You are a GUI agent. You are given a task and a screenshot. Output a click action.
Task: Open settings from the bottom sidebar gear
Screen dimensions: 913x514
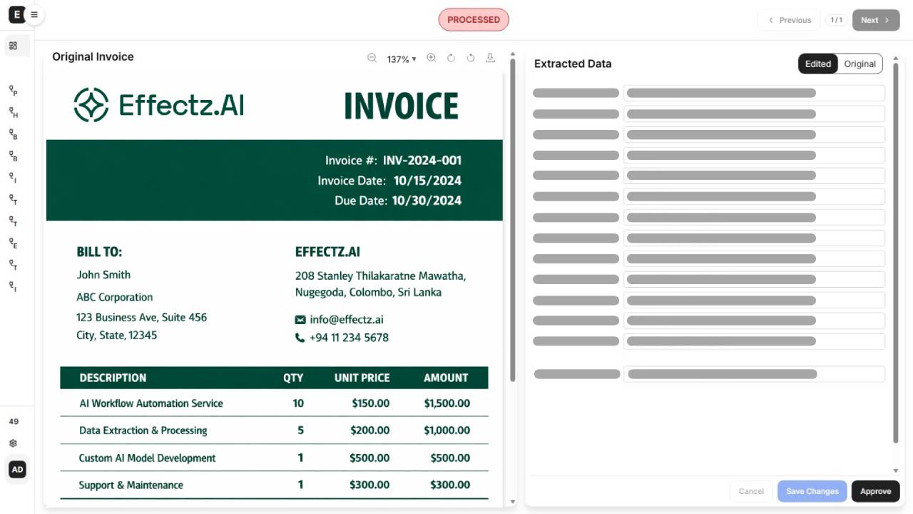point(13,443)
